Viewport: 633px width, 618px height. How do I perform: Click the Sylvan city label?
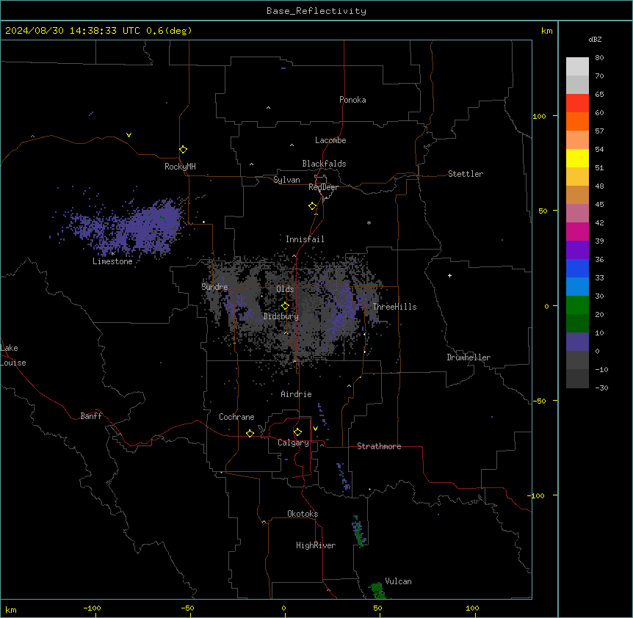pyautogui.click(x=286, y=180)
